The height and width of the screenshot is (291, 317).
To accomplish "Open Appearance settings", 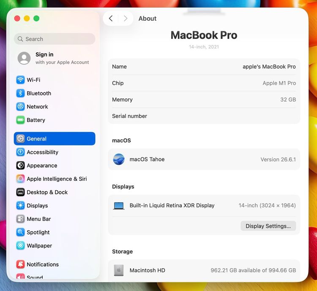I will 55,165.
